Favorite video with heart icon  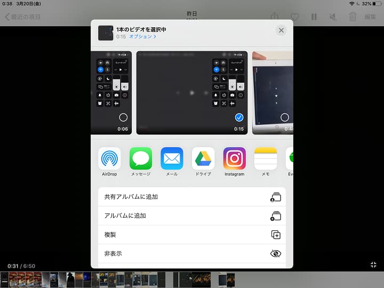pyautogui.click(x=294, y=17)
